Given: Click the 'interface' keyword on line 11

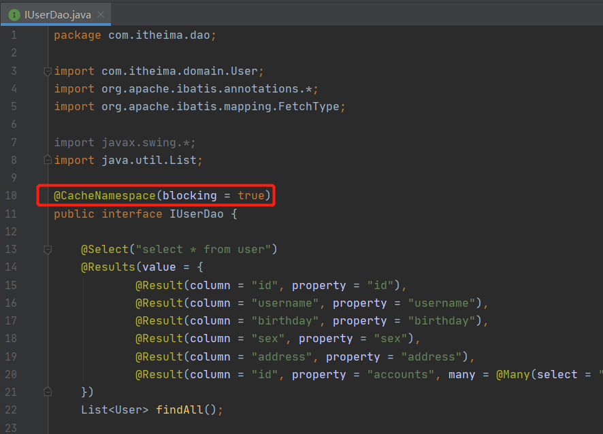Looking at the screenshot, I should [132, 214].
